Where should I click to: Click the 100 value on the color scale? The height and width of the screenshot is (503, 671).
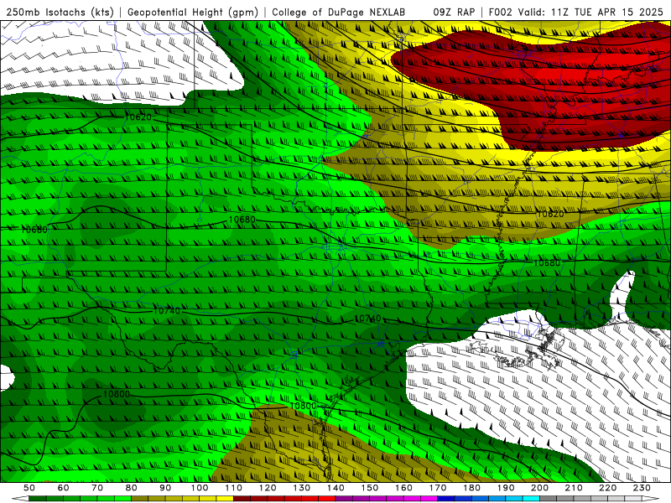coord(200,488)
